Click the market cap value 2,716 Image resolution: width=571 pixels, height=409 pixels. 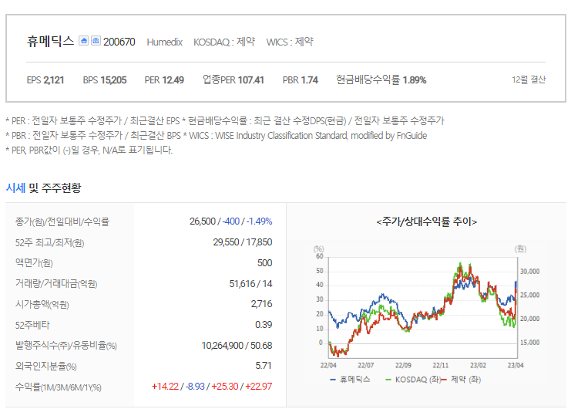pos(261,304)
